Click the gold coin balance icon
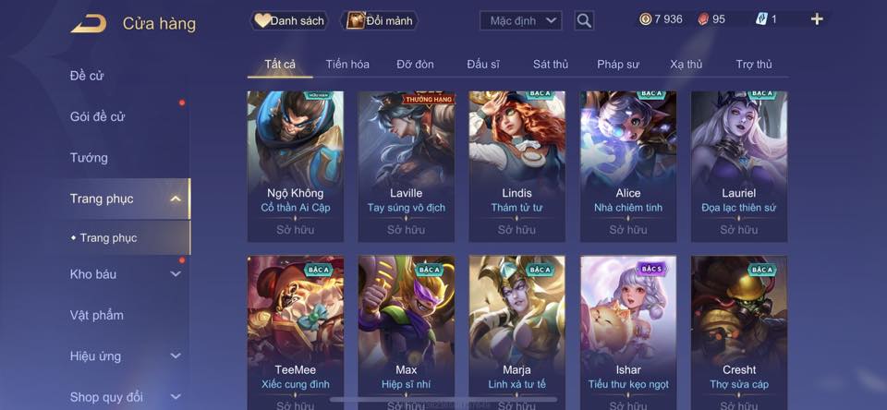 tap(645, 19)
